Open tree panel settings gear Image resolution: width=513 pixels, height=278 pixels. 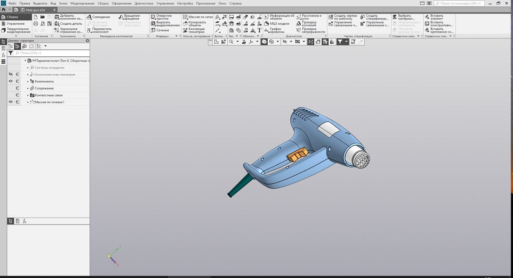tap(87, 40)
